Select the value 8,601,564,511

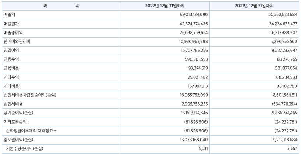click(x=284, y=95)
